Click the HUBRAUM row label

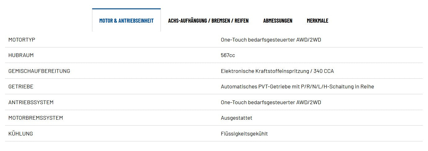pyautogui.click(x=21, y=55)
